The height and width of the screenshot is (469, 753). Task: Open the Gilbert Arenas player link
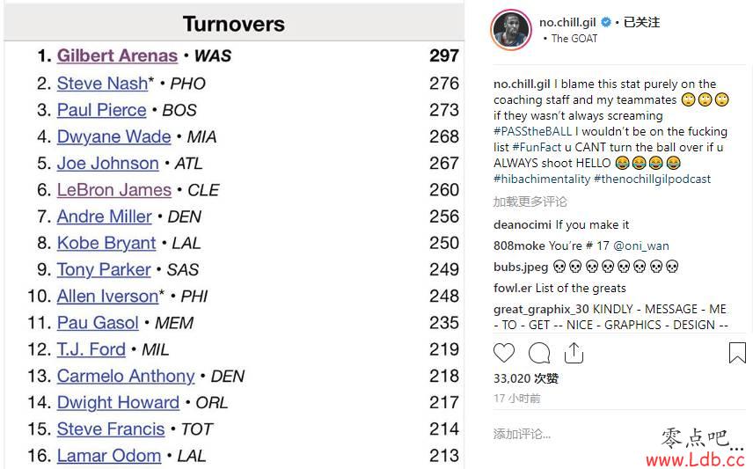tap(117, 55)
